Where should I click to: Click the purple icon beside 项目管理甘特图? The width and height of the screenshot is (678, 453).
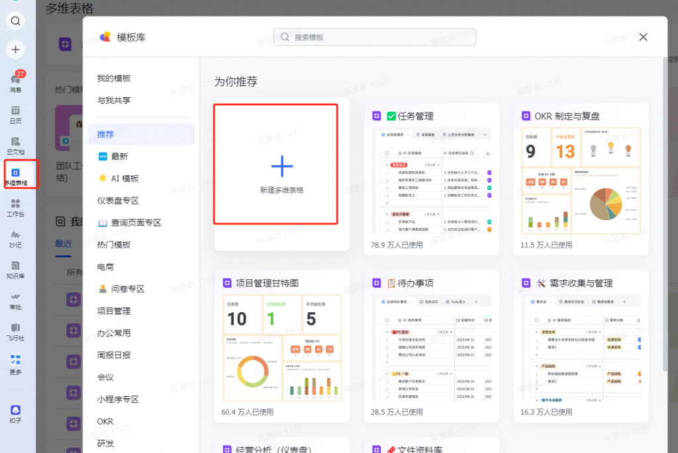point(227,283)
